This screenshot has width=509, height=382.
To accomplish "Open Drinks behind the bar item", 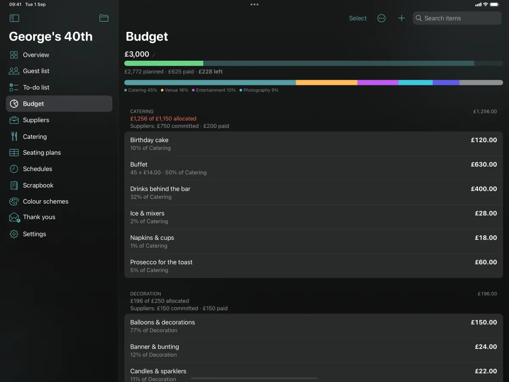I will [x=313, y=193].
